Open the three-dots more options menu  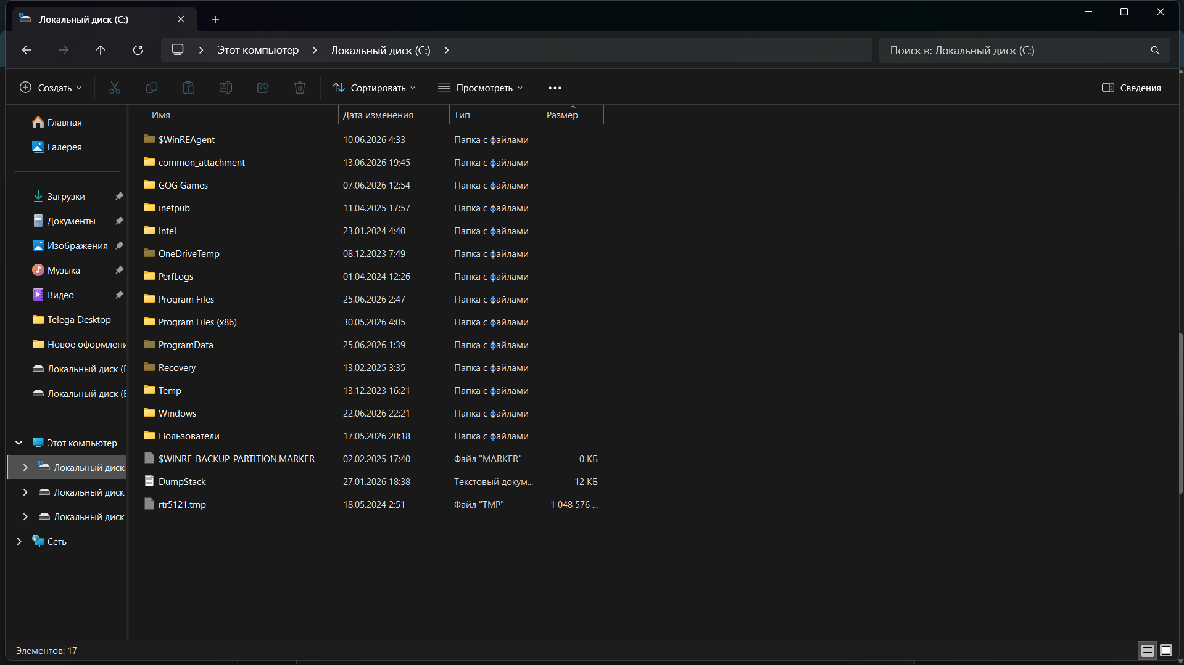pos(555,88)
